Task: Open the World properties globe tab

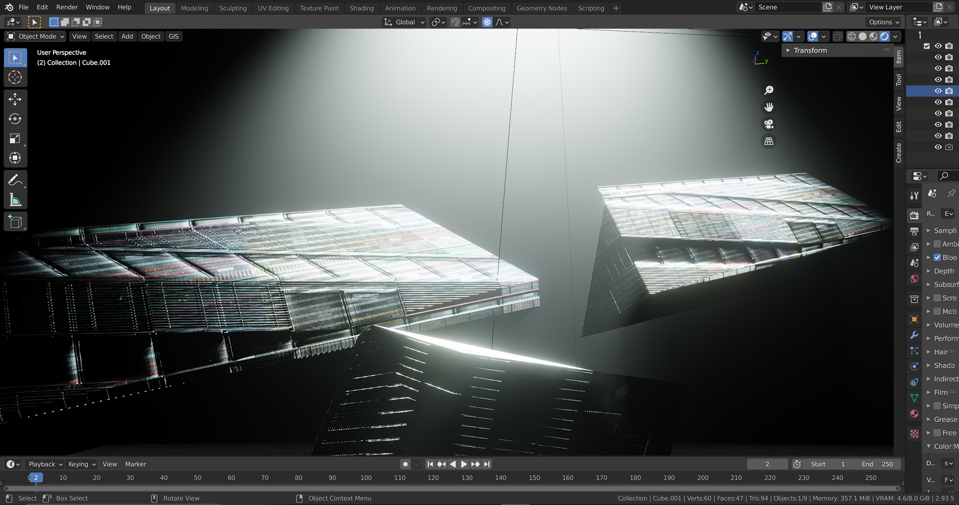Action: (914, 279)
